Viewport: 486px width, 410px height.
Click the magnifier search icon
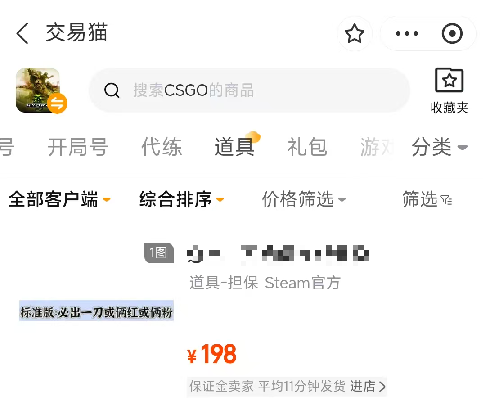click(112, 90)
